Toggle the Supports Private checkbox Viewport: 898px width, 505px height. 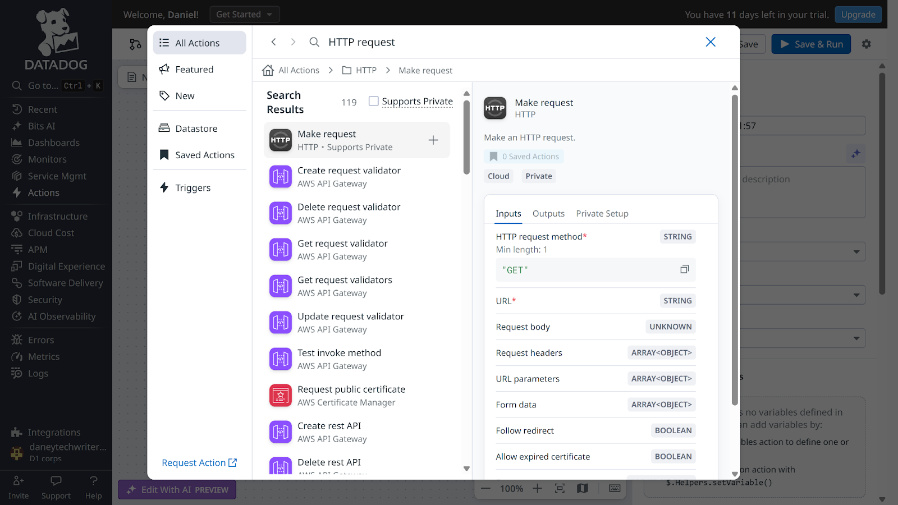(x=373, y=101)
